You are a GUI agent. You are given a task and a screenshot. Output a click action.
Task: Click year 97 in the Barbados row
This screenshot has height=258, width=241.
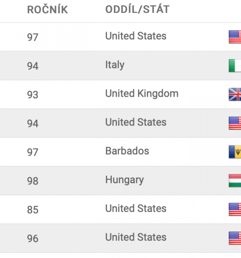coord(33,152)
